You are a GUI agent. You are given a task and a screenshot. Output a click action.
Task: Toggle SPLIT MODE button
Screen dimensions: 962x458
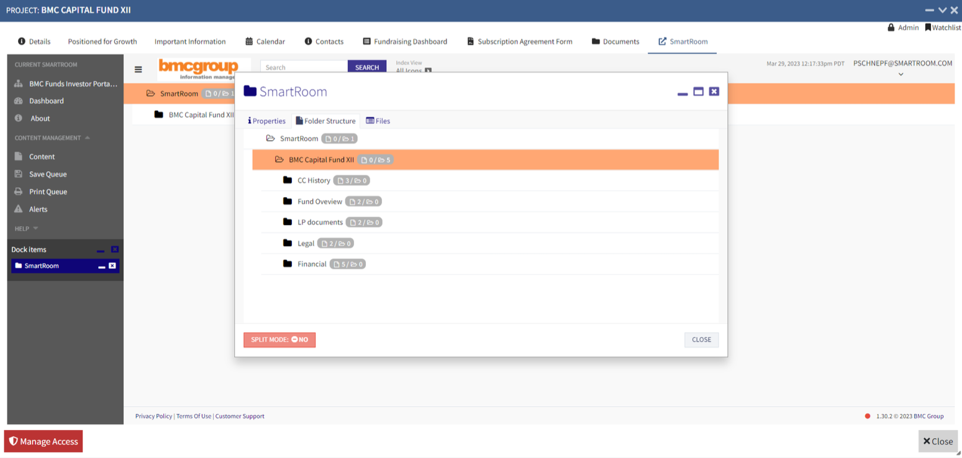279,340
